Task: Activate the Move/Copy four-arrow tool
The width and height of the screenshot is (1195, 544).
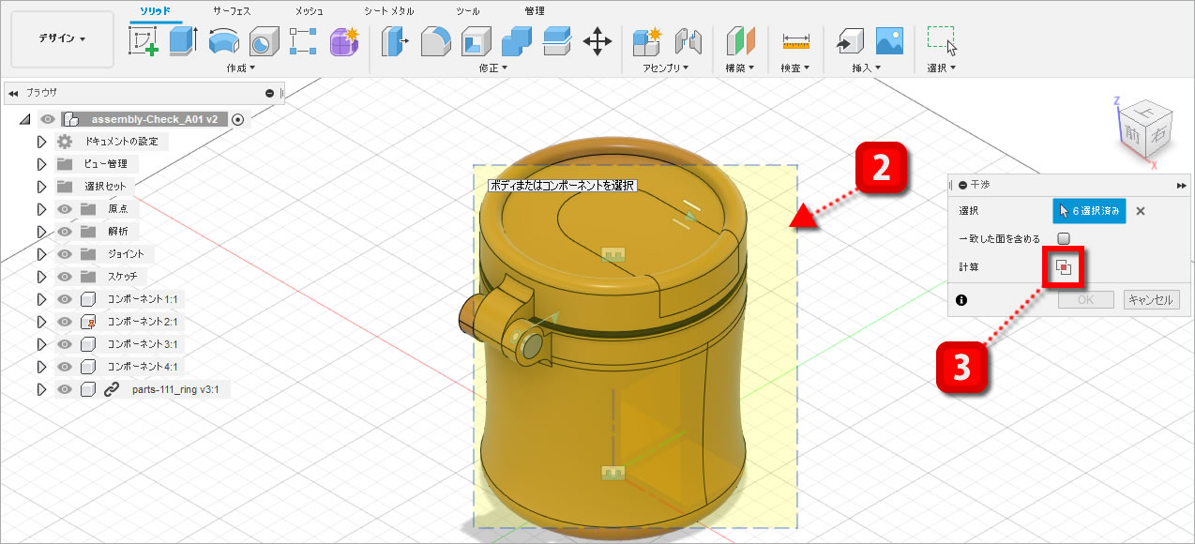Action: 597,41
